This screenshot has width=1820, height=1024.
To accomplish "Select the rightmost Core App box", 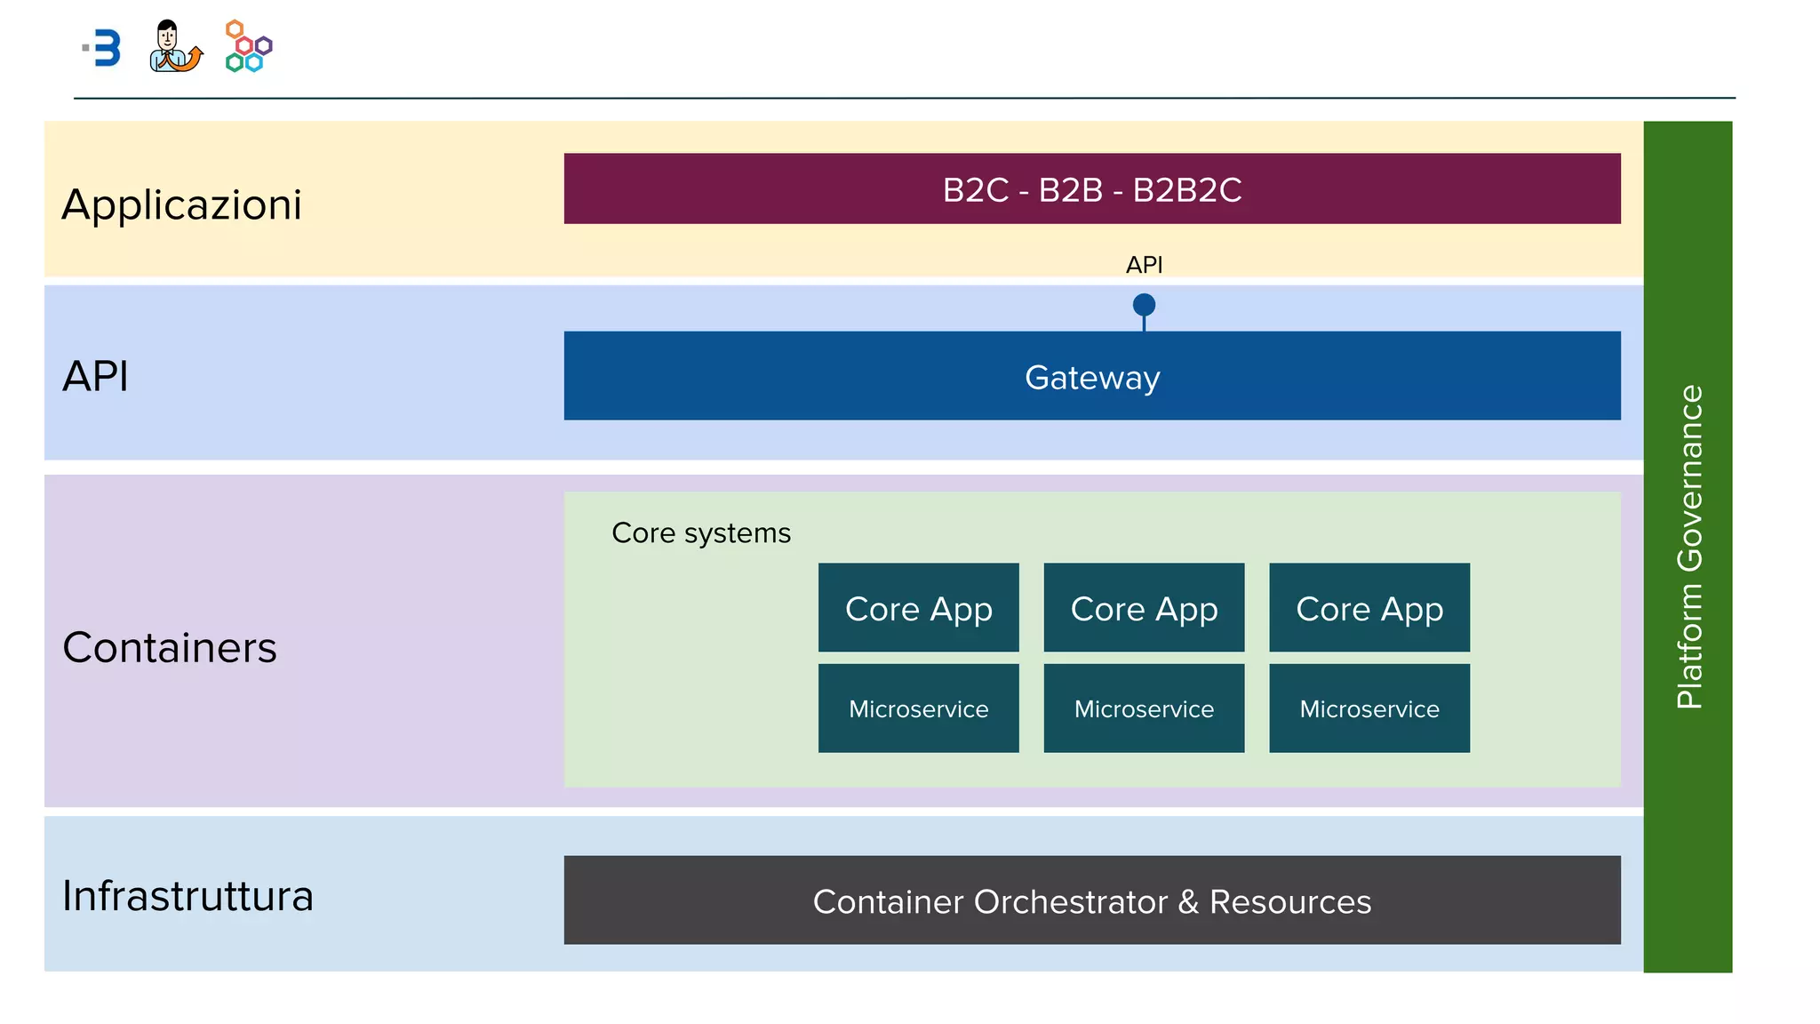I will pyautogui.click(x=1369, y=608).
